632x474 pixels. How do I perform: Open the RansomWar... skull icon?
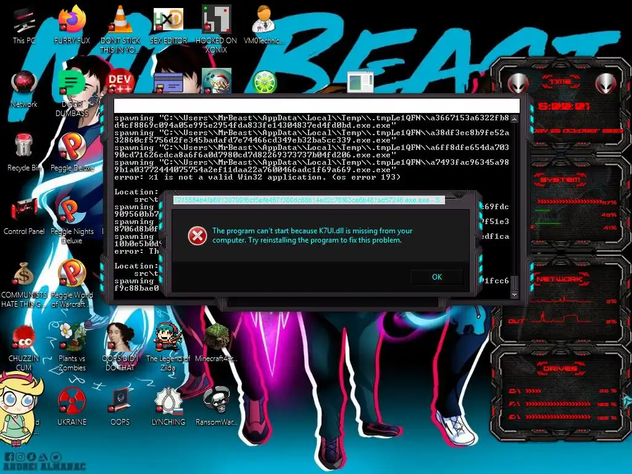pyautogui.click(x=216, y=406)
